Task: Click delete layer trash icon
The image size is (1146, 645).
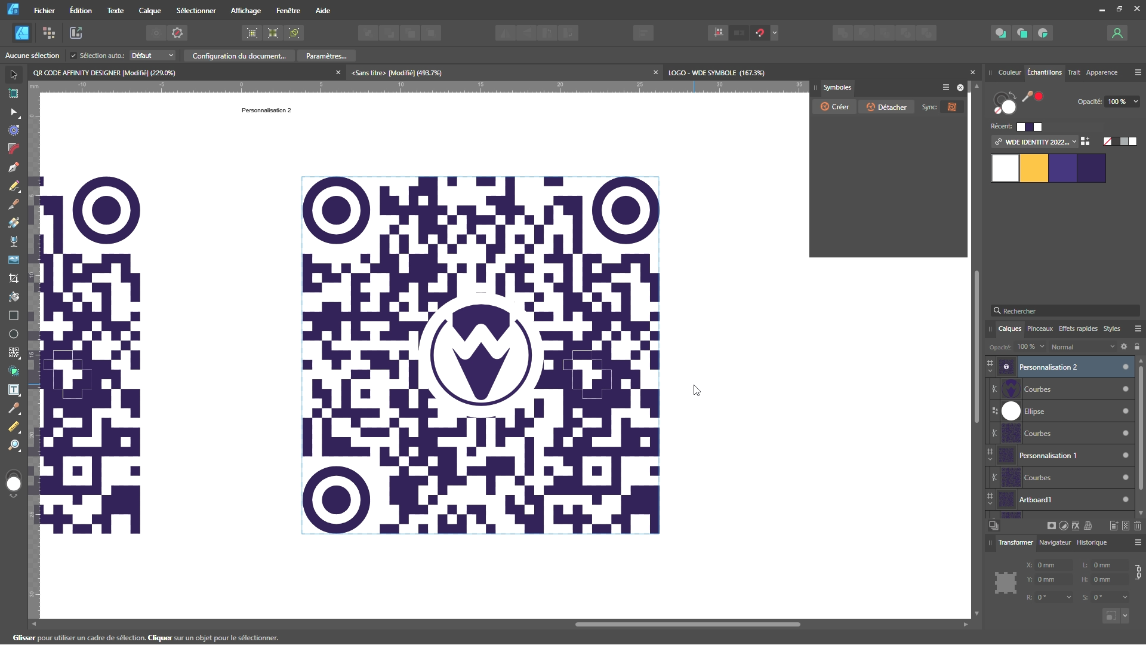Action: coord(1138,526)
